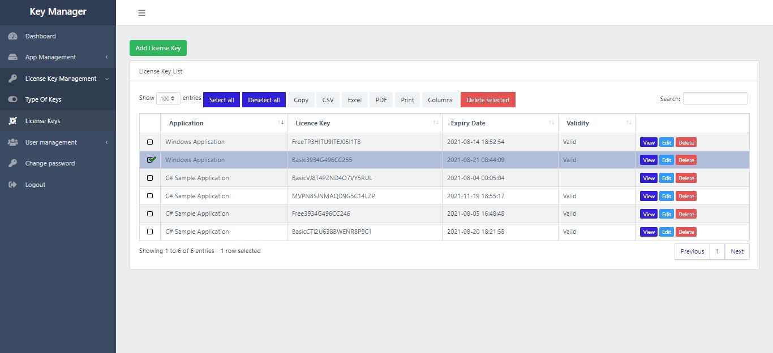The height and width of the screenshot is (353, 773).
Task: Click inside the Search field
Action: [715, 98]
